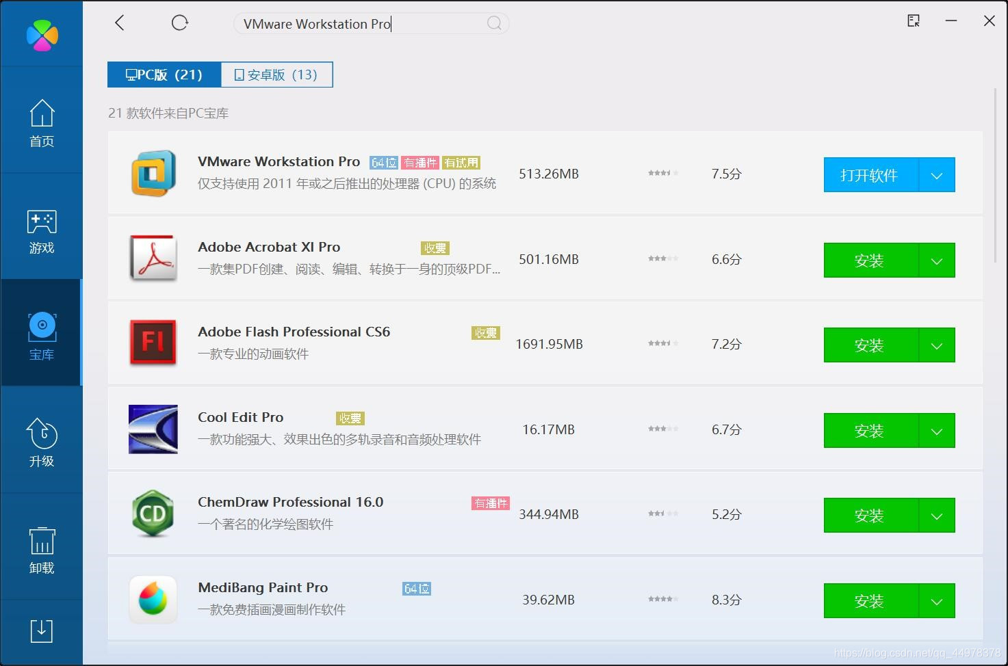Go back with the left arrow
The image size is (1008, 666).
[x=120, y=23]
